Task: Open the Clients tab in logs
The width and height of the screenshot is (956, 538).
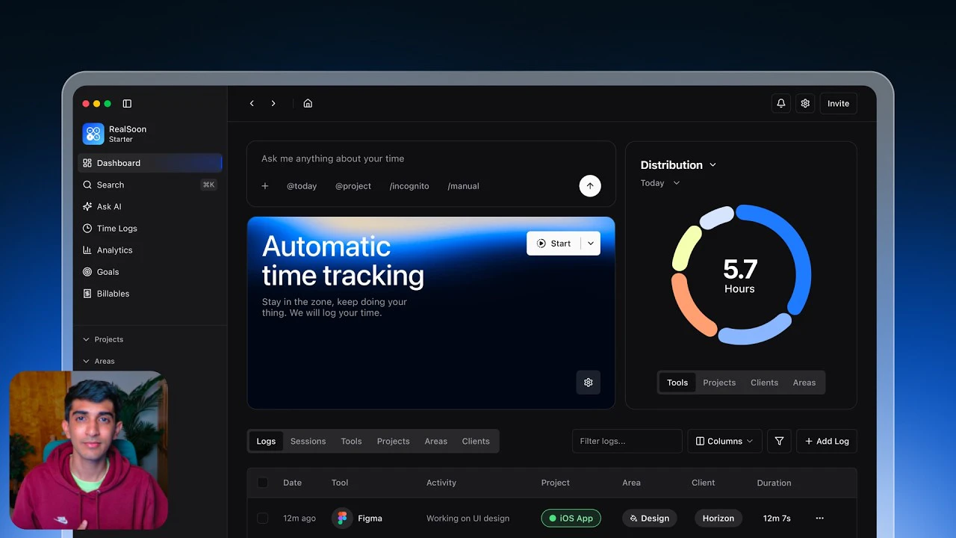Action: pyautogui.click(x=476, y=442)
